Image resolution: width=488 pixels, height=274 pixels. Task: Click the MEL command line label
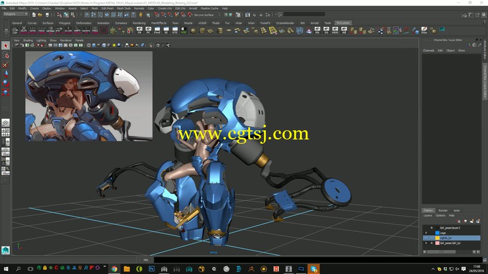pos(146,260)
